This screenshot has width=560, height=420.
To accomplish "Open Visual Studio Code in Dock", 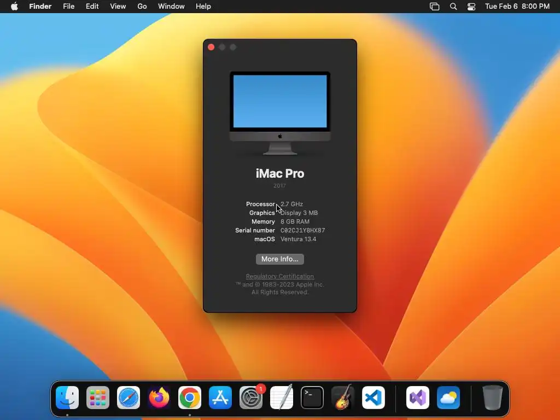I will (374, 398).
